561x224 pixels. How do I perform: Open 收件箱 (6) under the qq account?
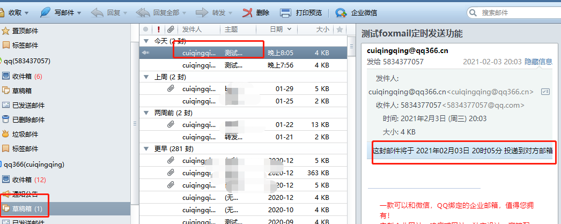[x=27, y=76]
